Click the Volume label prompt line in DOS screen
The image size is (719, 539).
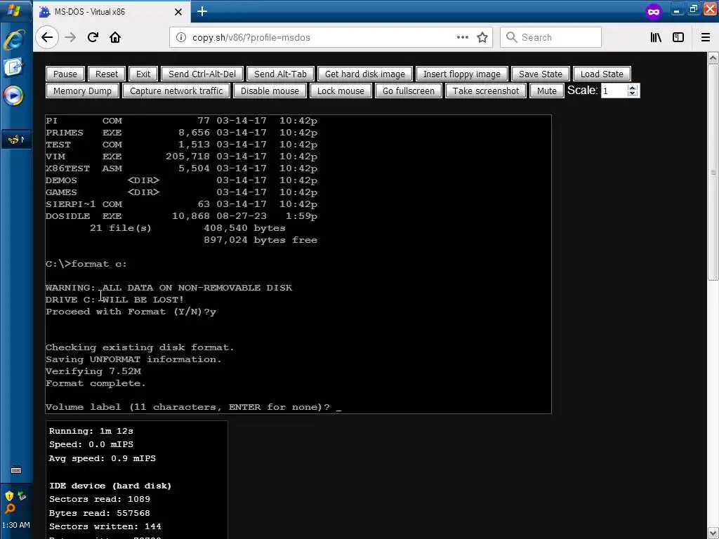(194, 407)
